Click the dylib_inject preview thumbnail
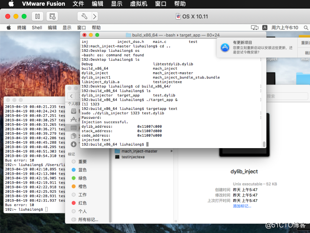The height and width of the screenshot is (233, 310). (x=244, y=152)
